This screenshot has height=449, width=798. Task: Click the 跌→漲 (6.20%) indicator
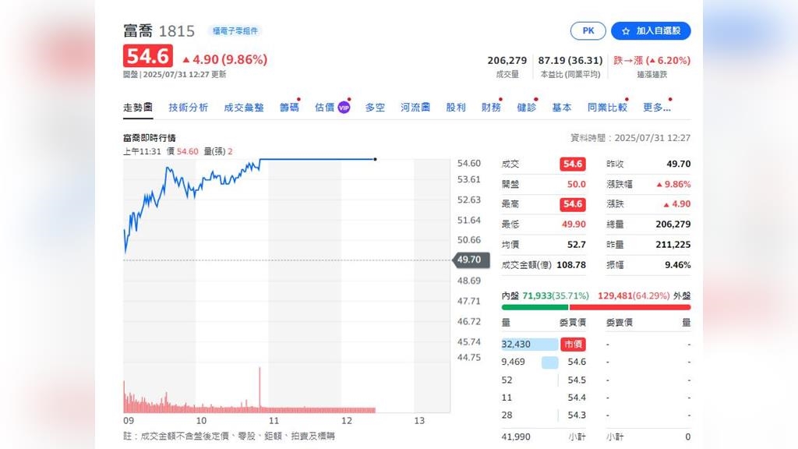click(652, 60)
